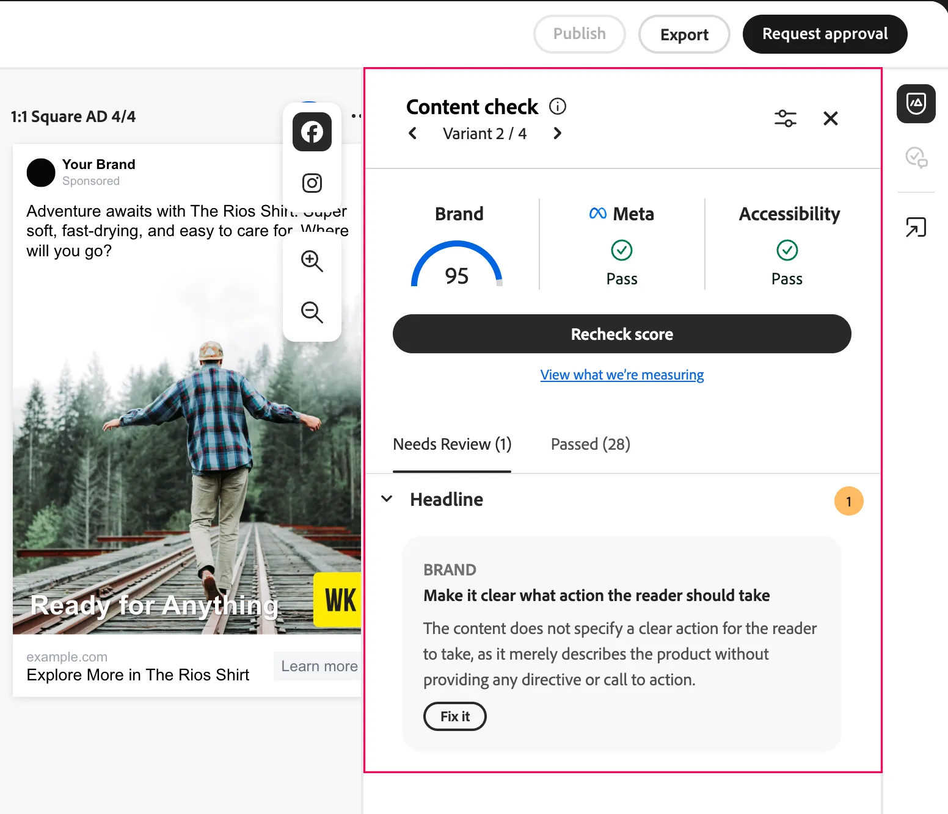The image size is (948, 814).
Task: Collapse the Headline section
Action: tap(387, 499)
